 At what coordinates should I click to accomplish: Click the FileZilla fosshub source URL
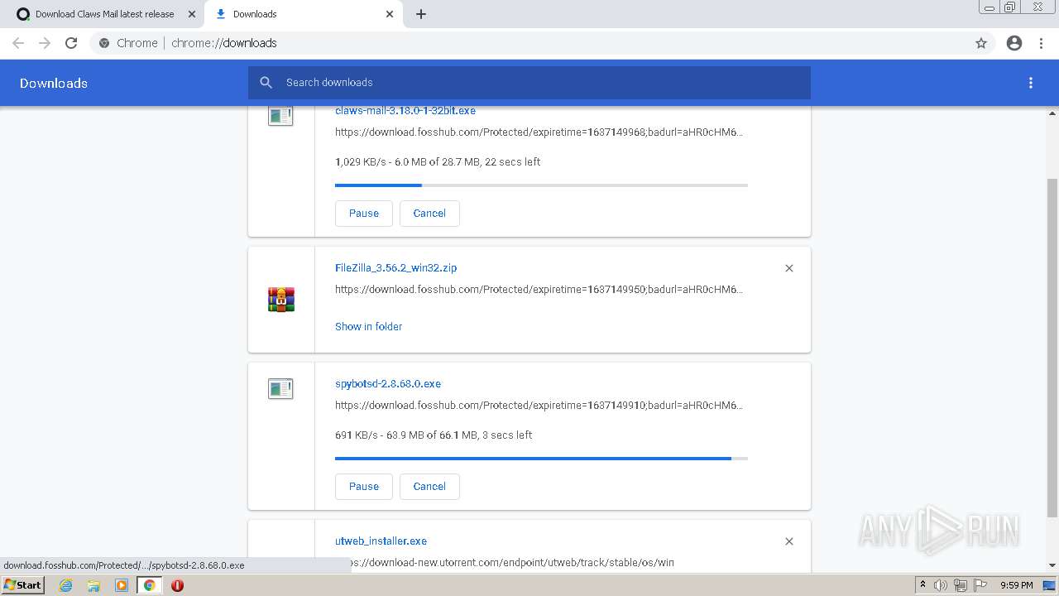click(539, 289)
